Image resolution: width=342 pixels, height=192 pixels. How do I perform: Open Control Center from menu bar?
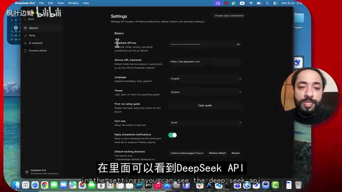pyautogui.click(x=275, y=3)
